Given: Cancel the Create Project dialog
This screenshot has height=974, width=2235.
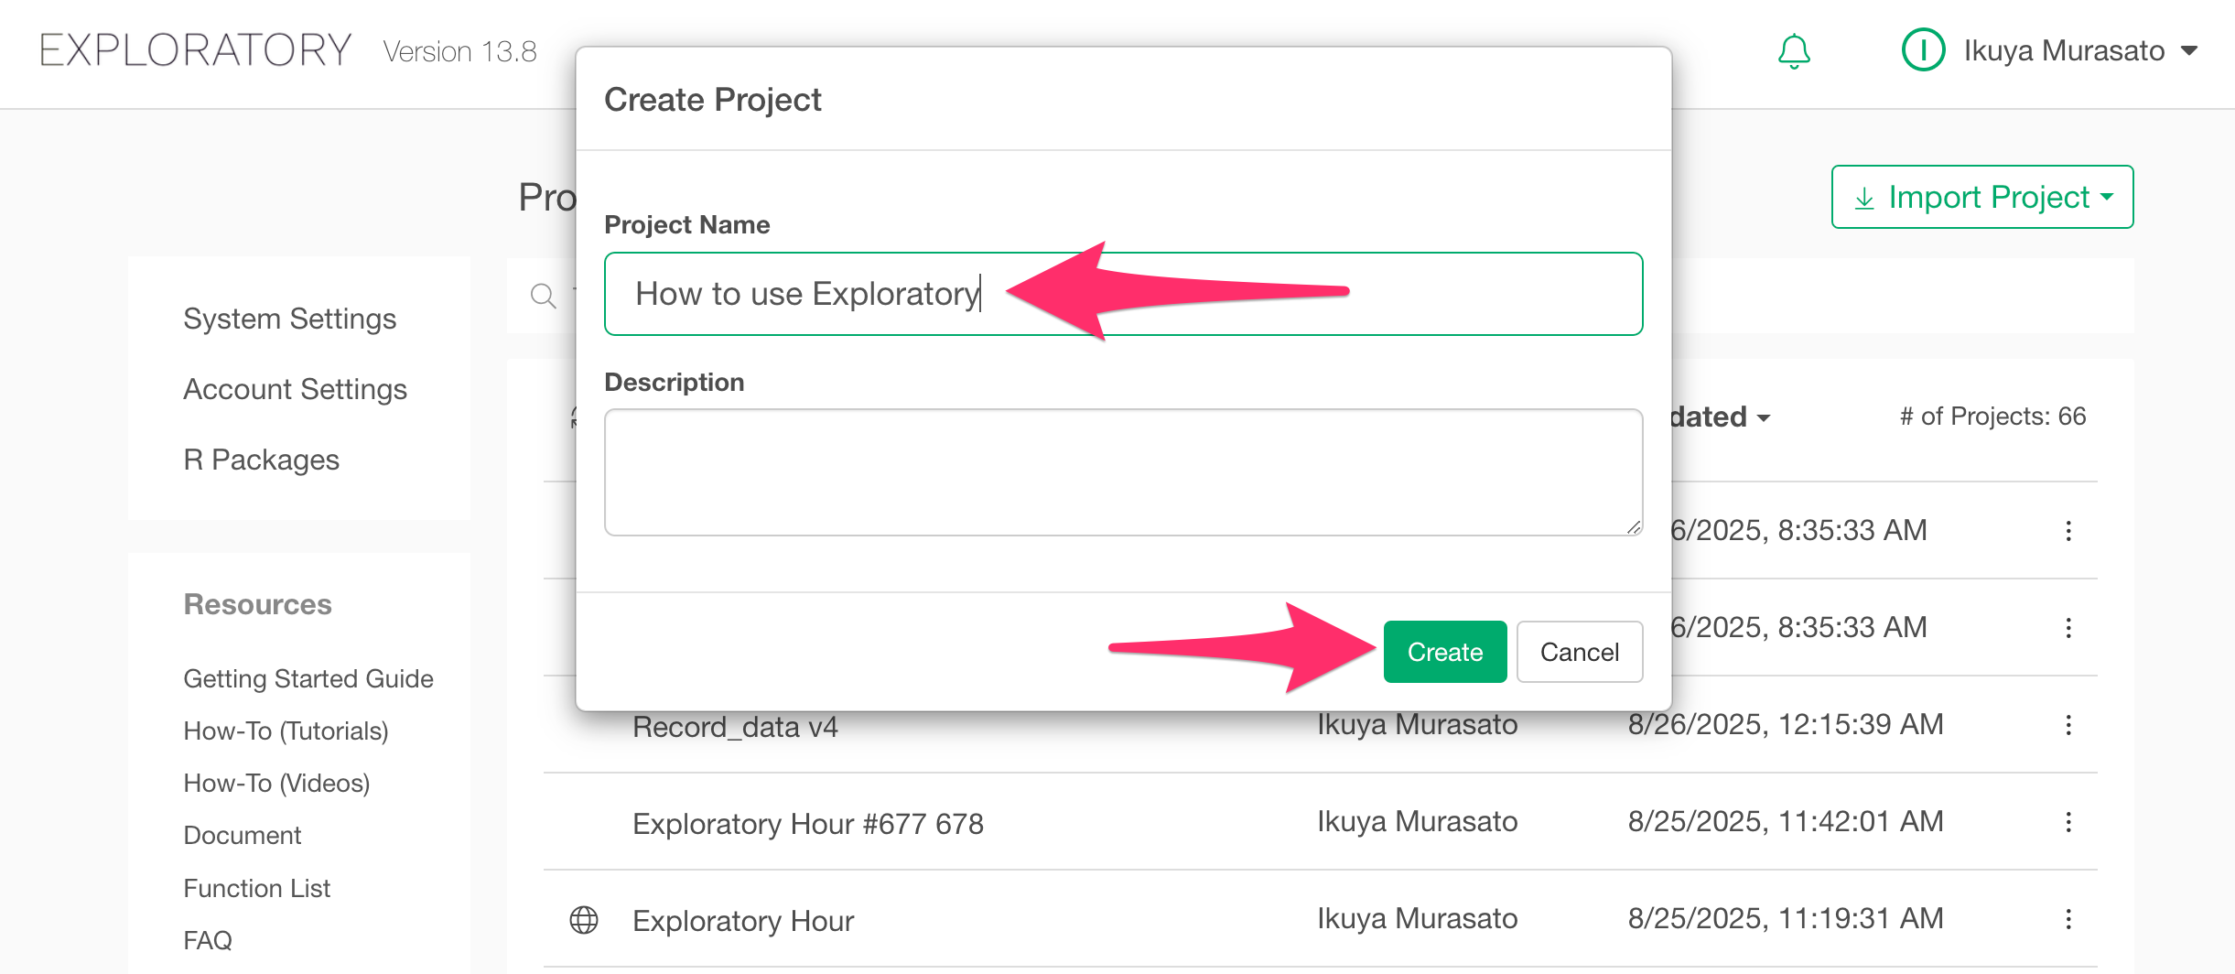Looking at the screenshot, I should point(1580,652).
